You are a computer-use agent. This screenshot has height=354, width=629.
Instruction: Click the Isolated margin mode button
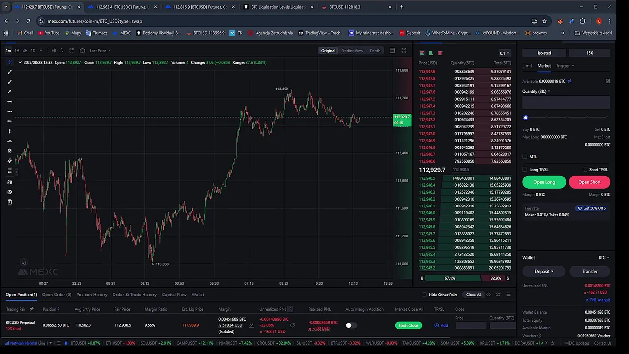click(x=544, y=53)
